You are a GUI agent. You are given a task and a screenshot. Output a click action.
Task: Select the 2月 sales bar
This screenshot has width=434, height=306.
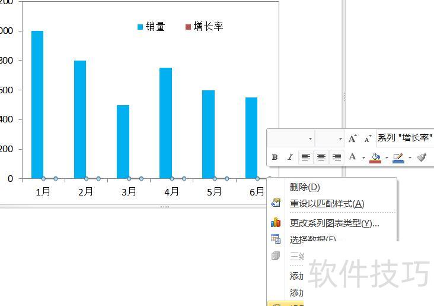[x=80, y=119]
